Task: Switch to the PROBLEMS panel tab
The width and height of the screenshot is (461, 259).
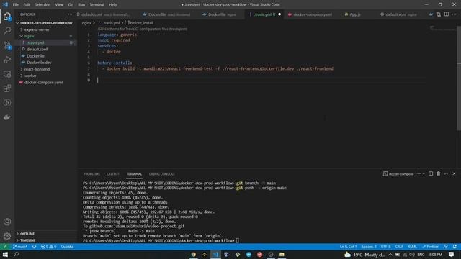Action: tap(91, 174)
